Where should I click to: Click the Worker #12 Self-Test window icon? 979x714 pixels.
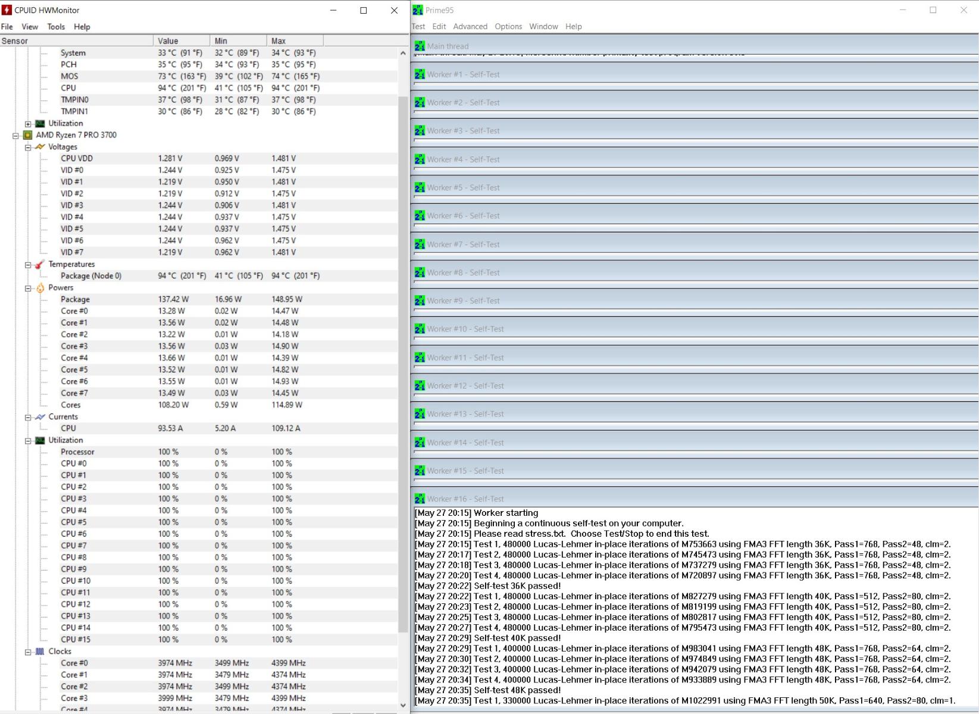tap(420, 386)
